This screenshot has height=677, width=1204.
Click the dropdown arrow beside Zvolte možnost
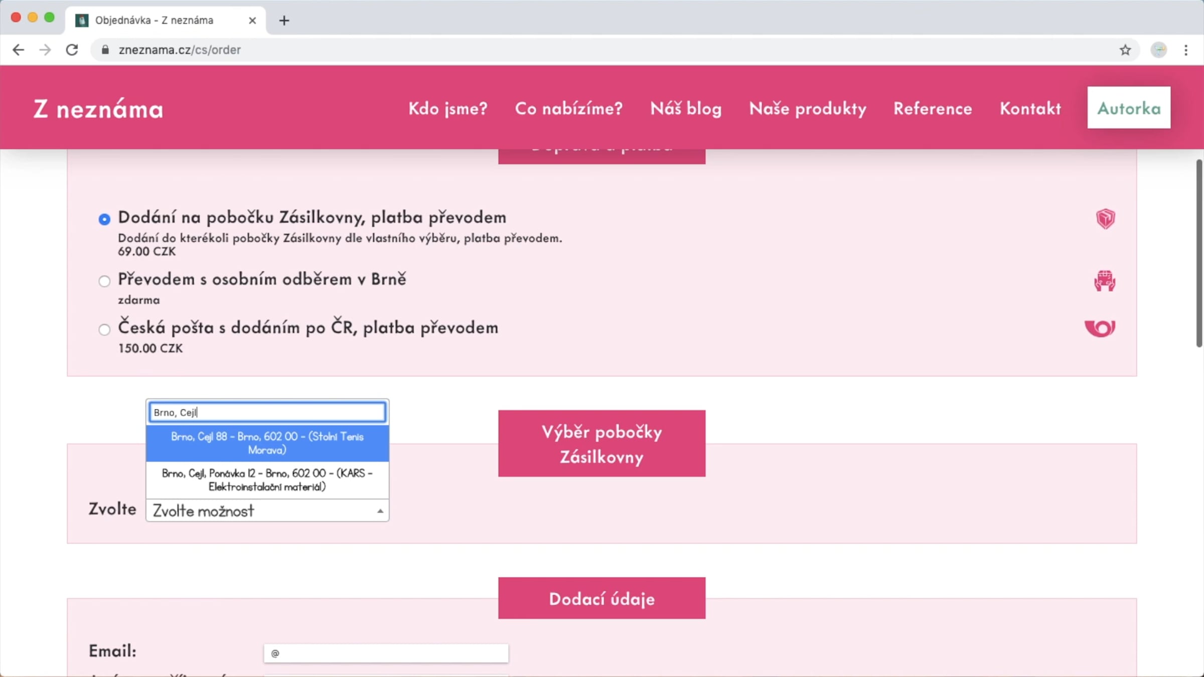point(380,511)
